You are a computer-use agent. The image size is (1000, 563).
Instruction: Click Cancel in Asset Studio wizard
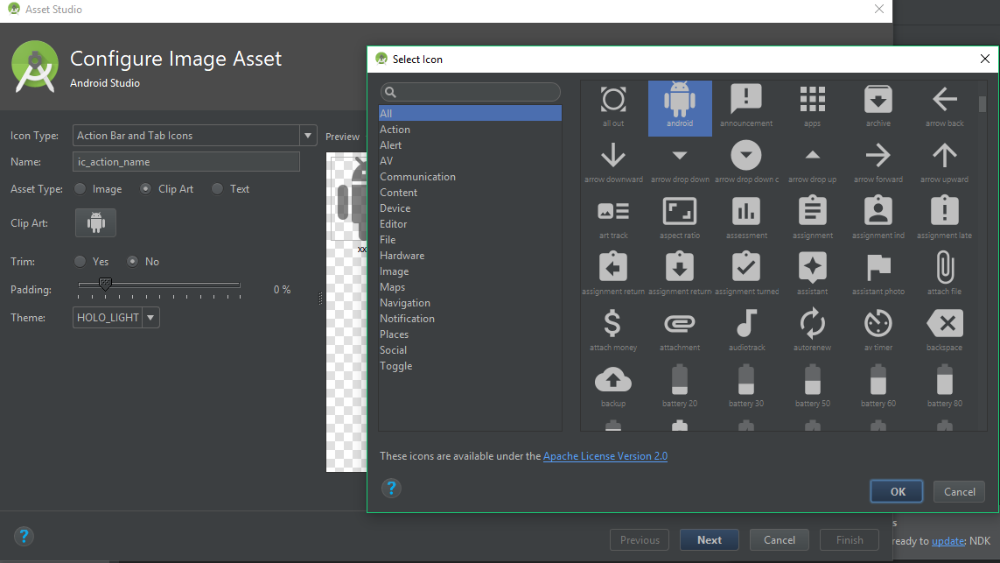780,540
